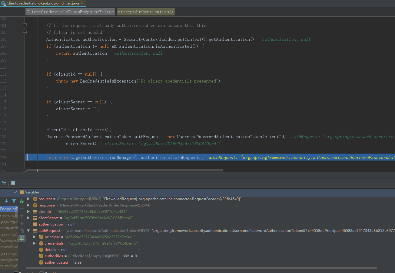Viewport: 395px width, 273px height.
Task: Click the Frames filter funnel icon
Action: (14, 201)
